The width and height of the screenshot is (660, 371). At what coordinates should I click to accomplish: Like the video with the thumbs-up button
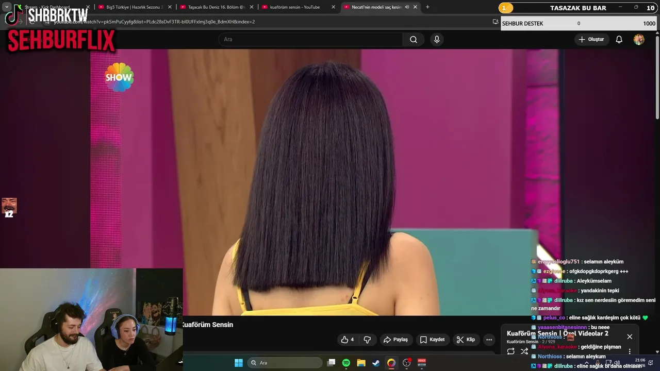tap(348, 340)
